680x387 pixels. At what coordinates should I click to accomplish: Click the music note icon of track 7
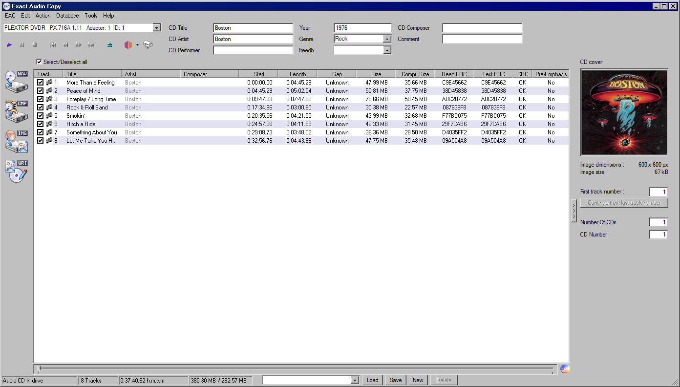pyautogui.click(x=49, y=132)
